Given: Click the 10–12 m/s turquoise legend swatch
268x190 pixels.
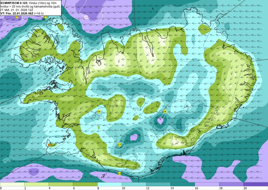Looking at the screenshot, I should tap(134, 184).
